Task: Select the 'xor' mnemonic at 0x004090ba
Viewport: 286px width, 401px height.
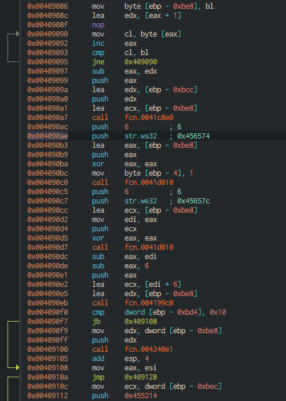Action: [x=98, y=163]
